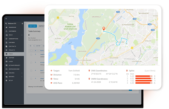Click the Projects icon in sidebar
169x109 pixels.
(x=6, y=50)
